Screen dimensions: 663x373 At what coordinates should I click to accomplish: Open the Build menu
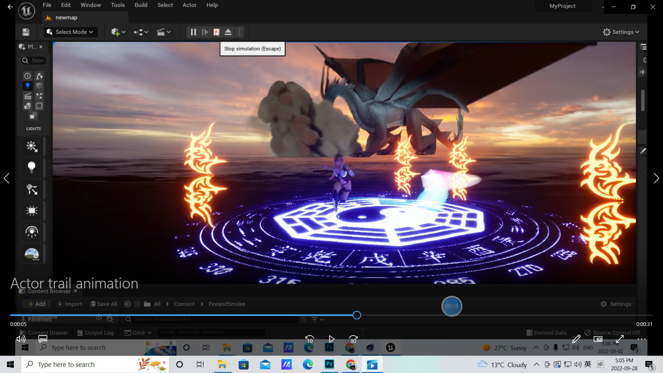point(141,5)
